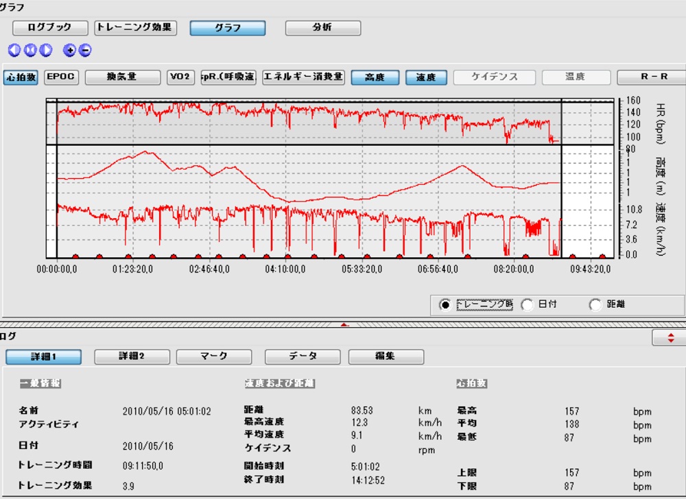This screenshot has width=686, height=499.
Task: Click the 08:20:00,0 time axis label
Action: pyautogui.click(x=514, y=269)
